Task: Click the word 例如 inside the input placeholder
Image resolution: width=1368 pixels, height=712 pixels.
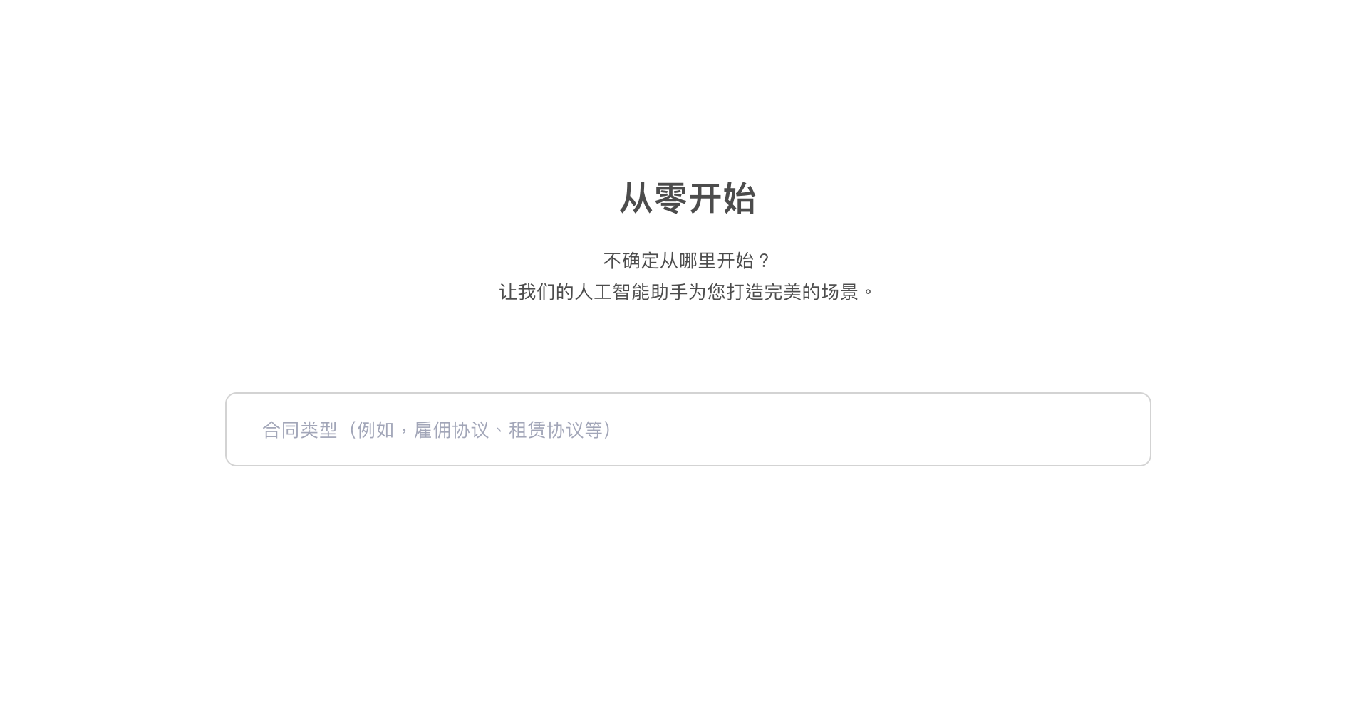Action: coord(375,430)
